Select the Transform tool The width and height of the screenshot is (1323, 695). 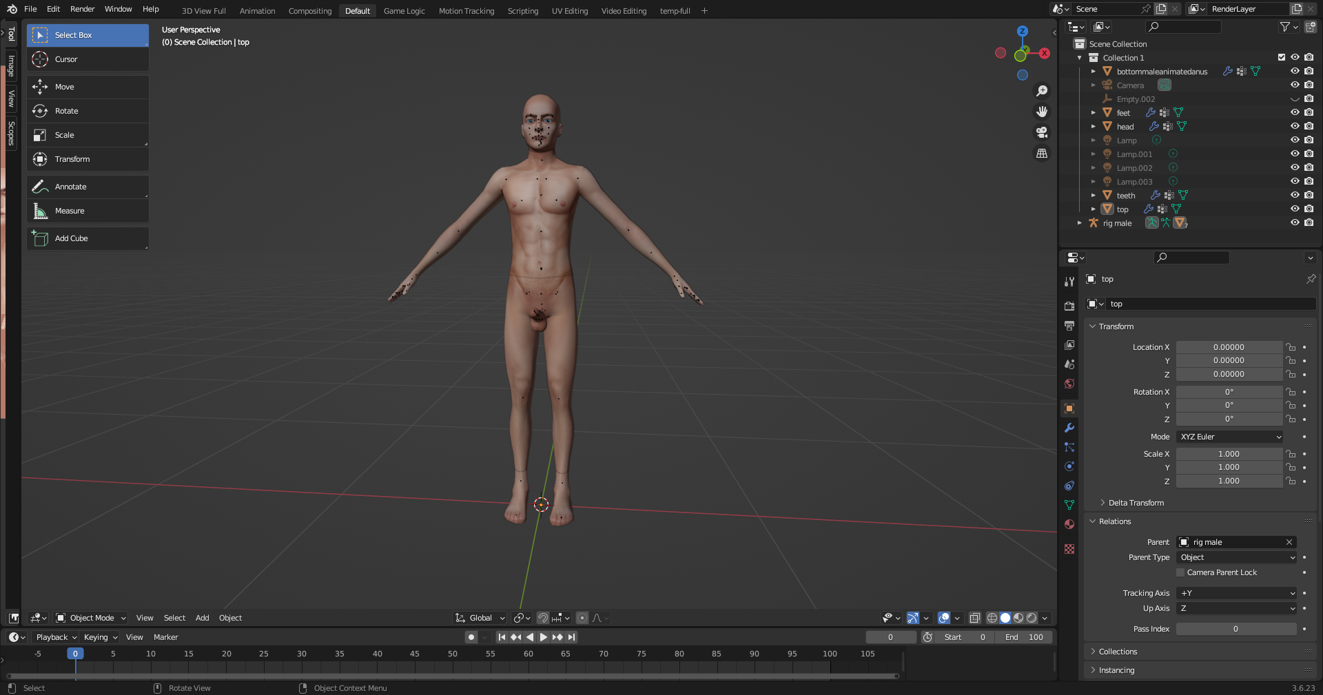coord(88,159)
